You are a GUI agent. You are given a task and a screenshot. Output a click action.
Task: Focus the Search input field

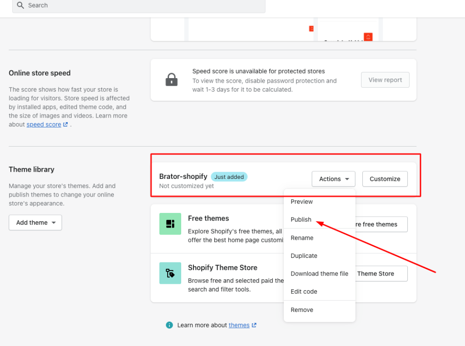pyautogui.click(x=139, y=6)
